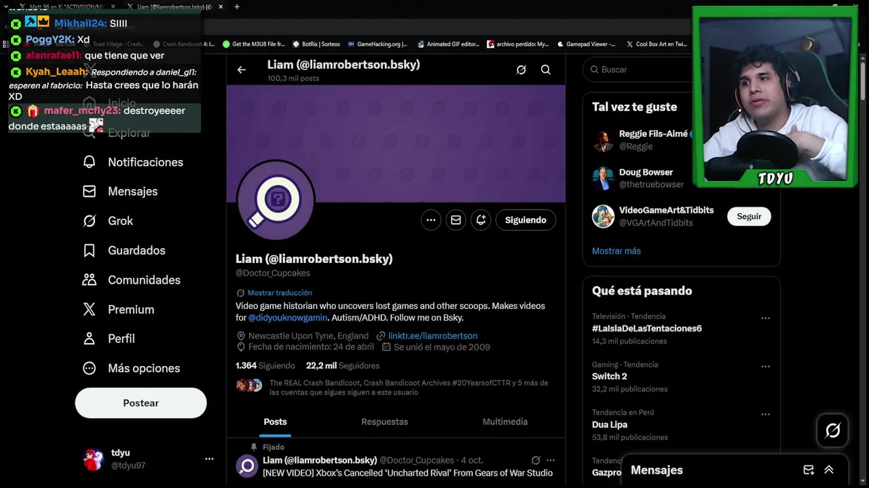Open the Switch 2 trend
The height and width of the screenshot is (488, 869).
[610, 376]
